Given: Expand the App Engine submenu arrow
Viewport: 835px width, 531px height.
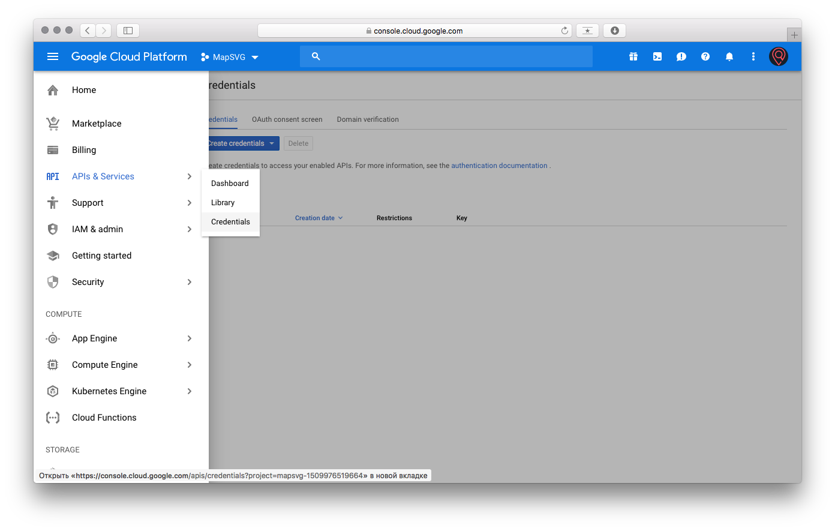Looking at the screenshot, I should tap(190, 338).
